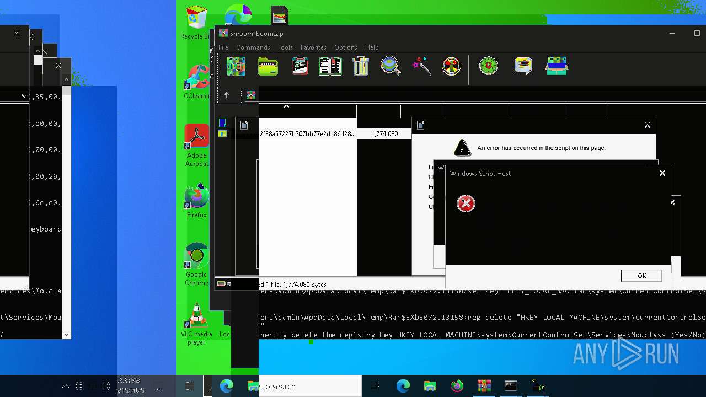
Task: Click the Wizard wand toolbar icon
Action: pyautogui.click(x=421, y=66)
